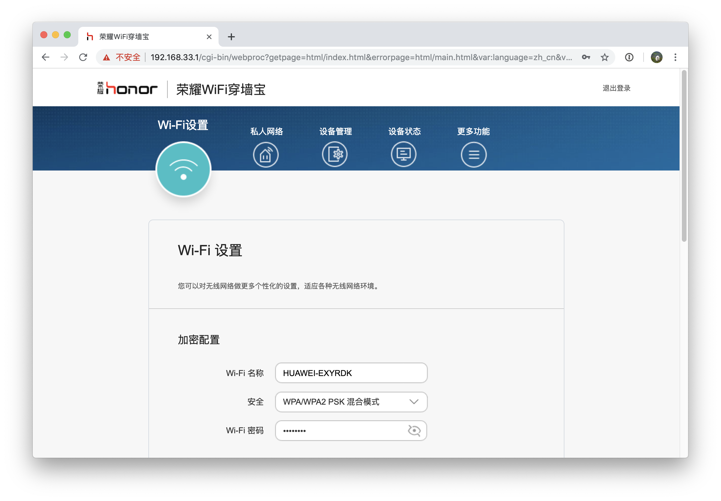Open Chrome three-dot menu
The width and height of the screenshot is (721, 501).
point(675,57)
